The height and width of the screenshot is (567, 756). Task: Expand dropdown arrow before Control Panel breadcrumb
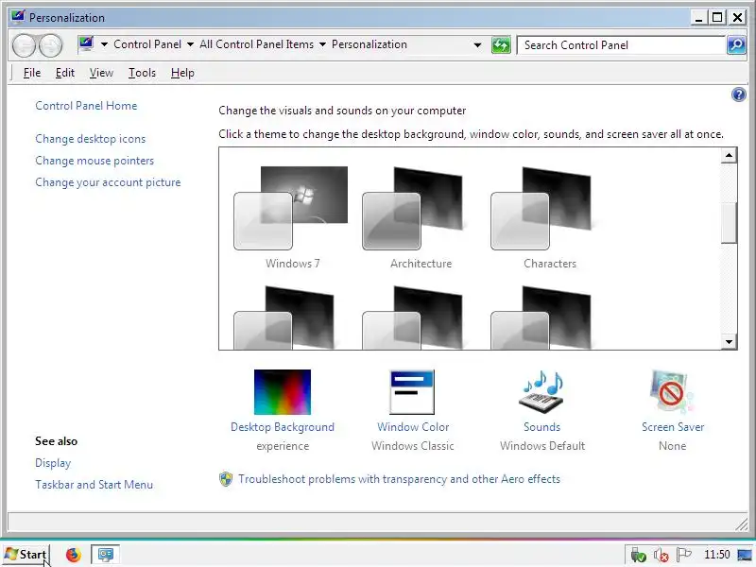pos(104,44)
